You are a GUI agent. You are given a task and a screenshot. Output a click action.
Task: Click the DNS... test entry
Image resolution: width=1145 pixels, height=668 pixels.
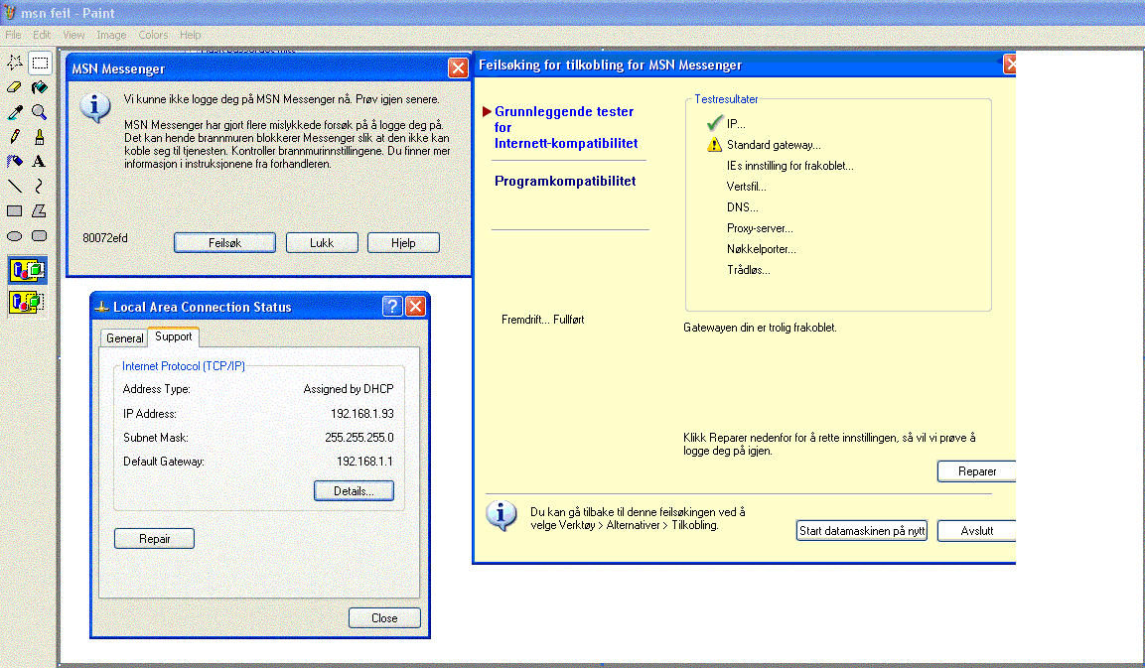pyautogui.click(x=743, y=207)
